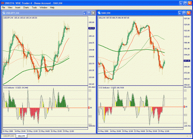Click the USDJPY current price label 105.50
Viewport: 193px width, 139px height.
tap(91, 28)
